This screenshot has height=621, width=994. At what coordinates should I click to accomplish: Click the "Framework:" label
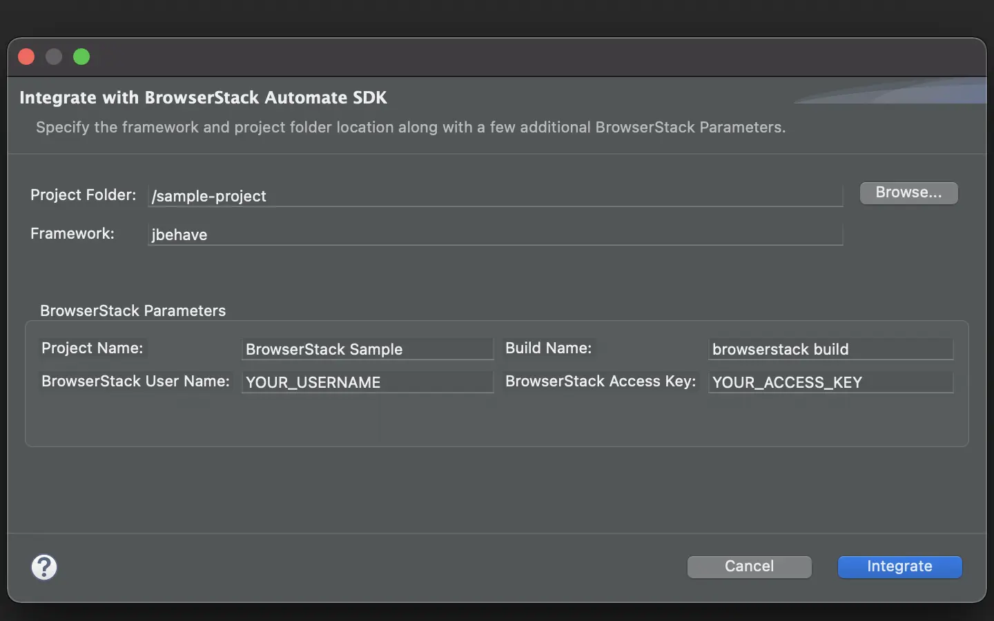click(x=72, y=234)
